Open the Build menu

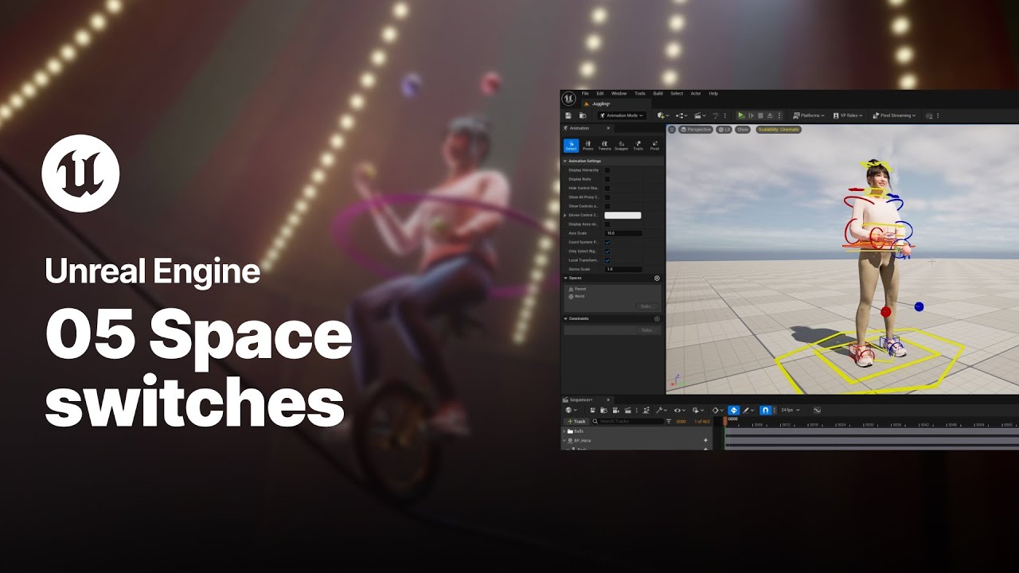(658, 94)
